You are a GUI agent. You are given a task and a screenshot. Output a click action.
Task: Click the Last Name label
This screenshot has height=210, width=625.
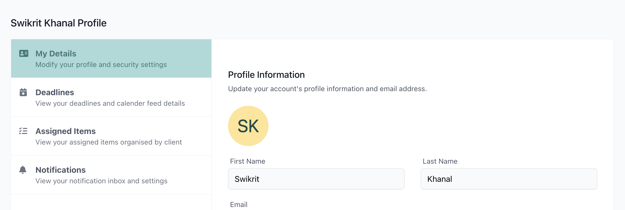pyautogui.click(x=440, y=161)
